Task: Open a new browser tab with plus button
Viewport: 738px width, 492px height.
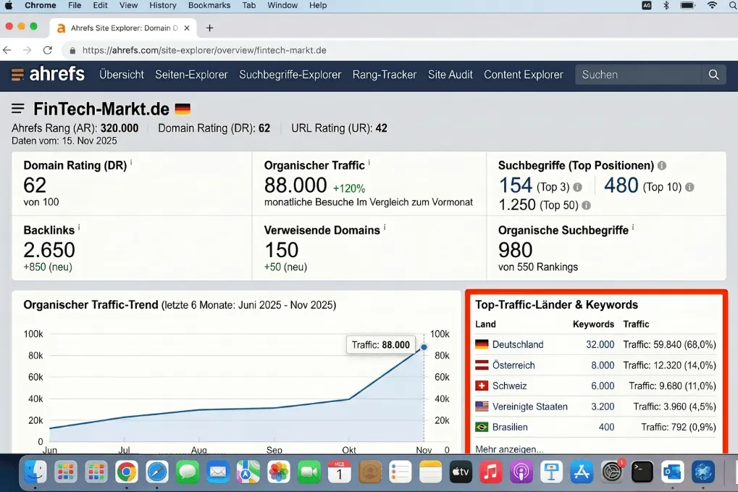Action: pyautogui.click(x=209, y=28)
